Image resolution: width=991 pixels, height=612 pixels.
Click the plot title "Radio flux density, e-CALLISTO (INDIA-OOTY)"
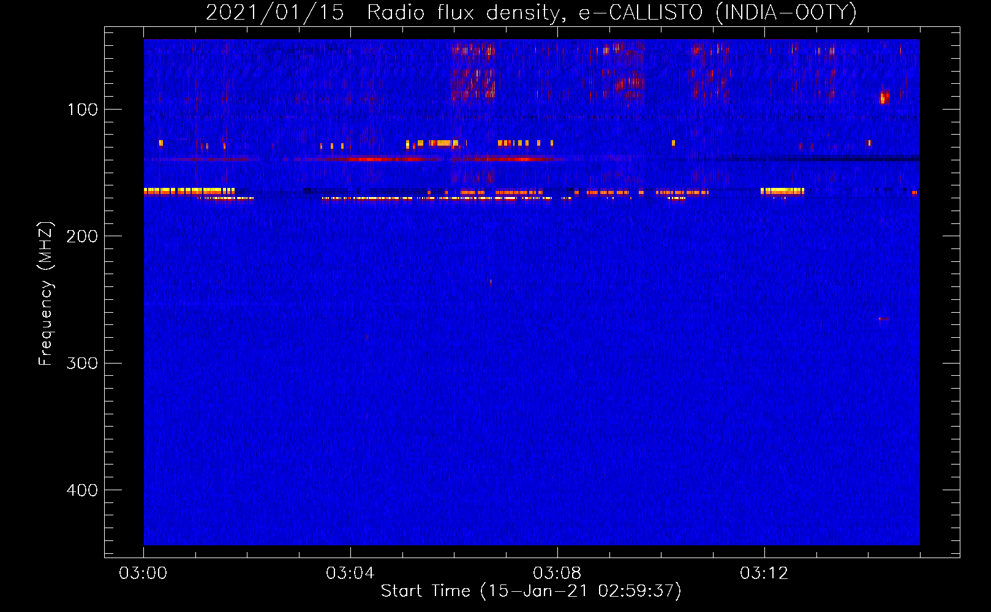[612, 12]
